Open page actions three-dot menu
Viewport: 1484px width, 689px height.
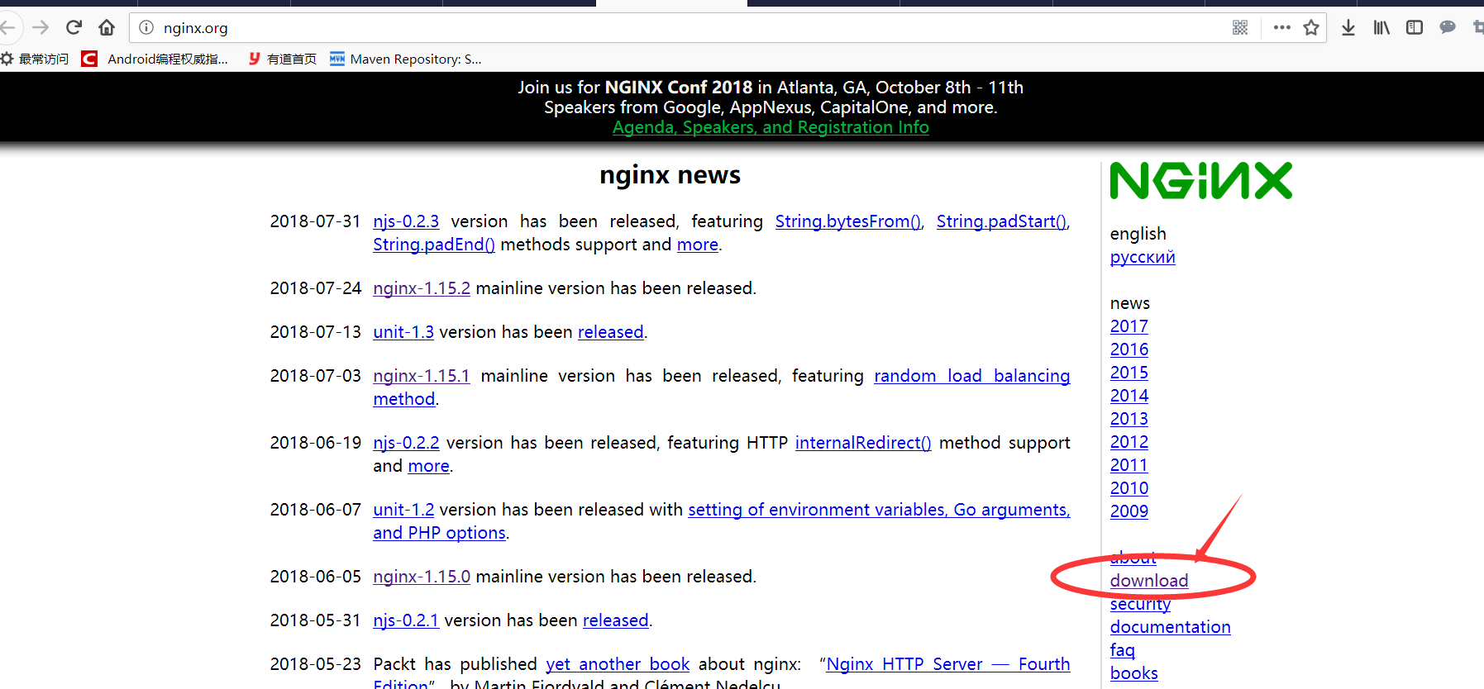[x=1282, y=28]
